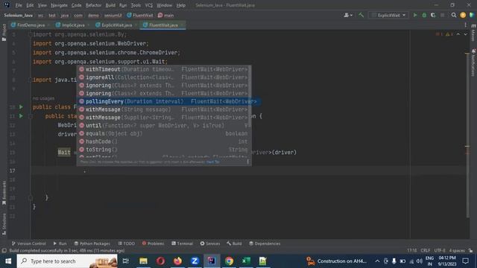Click the taskbar search box
The image size is (477, 268).
pos(67,261)
